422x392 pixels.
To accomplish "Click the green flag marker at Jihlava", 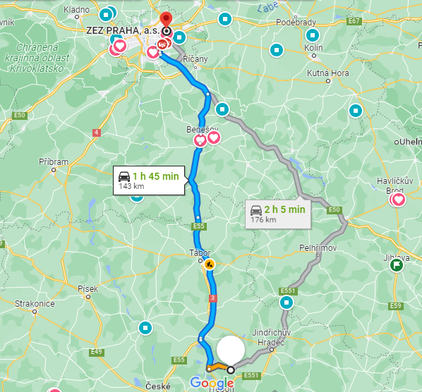I will (x=397, y=265).
